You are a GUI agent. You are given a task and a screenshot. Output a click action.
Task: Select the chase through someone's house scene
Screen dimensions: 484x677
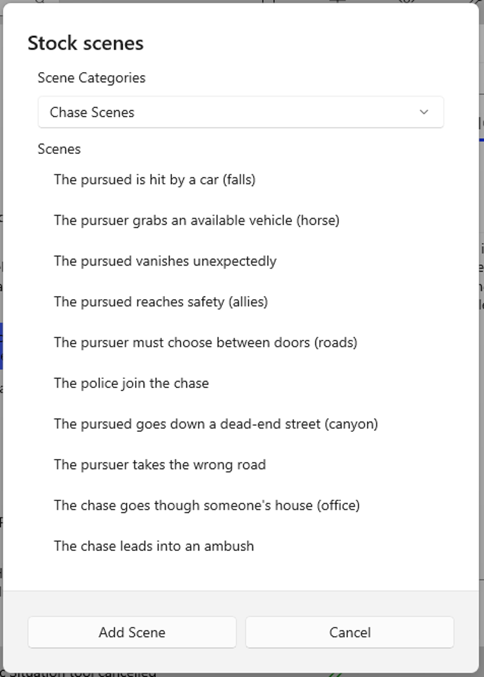[x=206, y=505]
